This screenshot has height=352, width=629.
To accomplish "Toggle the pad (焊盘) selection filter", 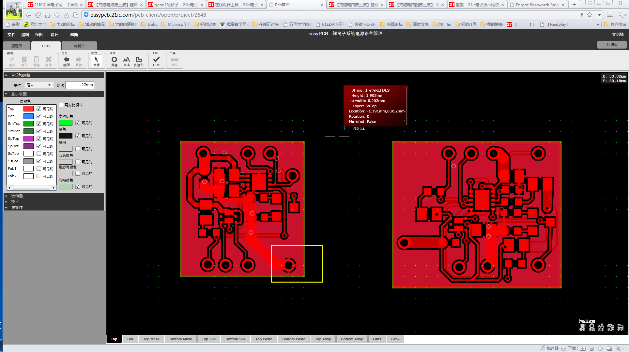I will point(591,327).
